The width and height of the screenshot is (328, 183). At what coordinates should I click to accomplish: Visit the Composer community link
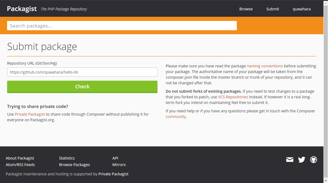point(176,116)
